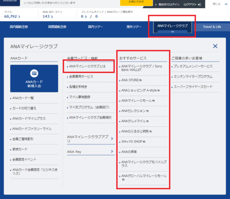Open the ANAマイレージクラブアプリ link
Image resolution: width=230 pixels, height=199 pixels.
(x=91, y=139)
